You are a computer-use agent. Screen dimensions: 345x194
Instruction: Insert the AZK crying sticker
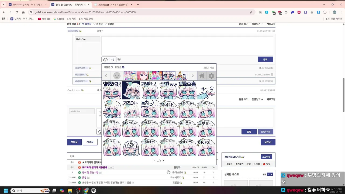point(131,147)
